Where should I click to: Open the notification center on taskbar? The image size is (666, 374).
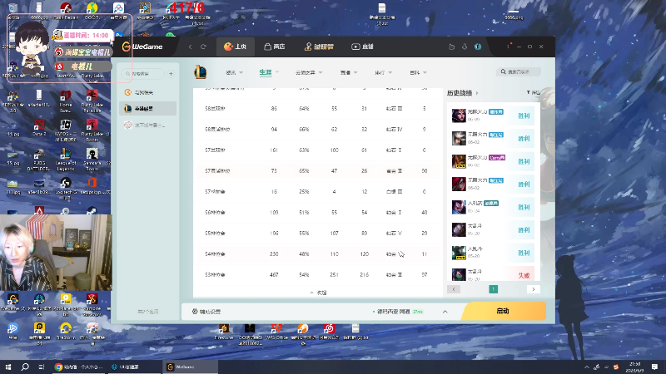654,367
